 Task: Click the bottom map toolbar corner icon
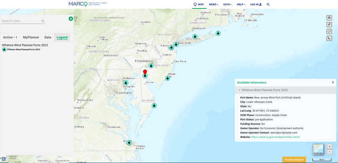coord(329,38)
